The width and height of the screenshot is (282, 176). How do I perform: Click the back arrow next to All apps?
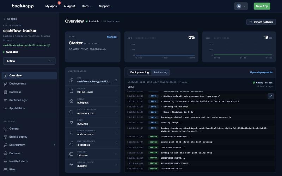[x=4, y=19]
